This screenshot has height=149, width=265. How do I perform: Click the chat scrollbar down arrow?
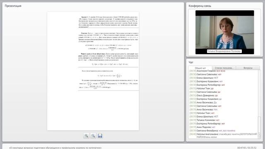[x=259, y=137]
